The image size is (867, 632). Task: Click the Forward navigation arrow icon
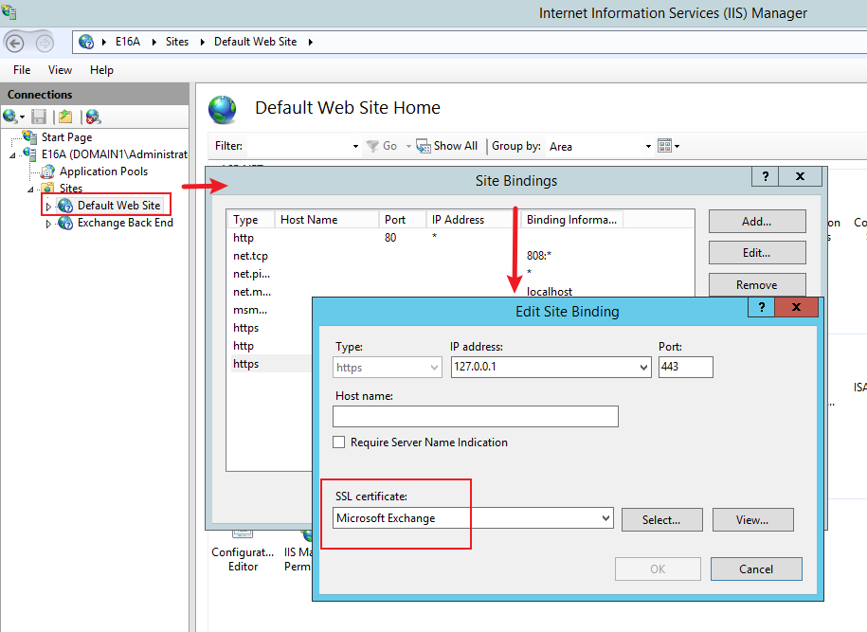coord(45,43)
